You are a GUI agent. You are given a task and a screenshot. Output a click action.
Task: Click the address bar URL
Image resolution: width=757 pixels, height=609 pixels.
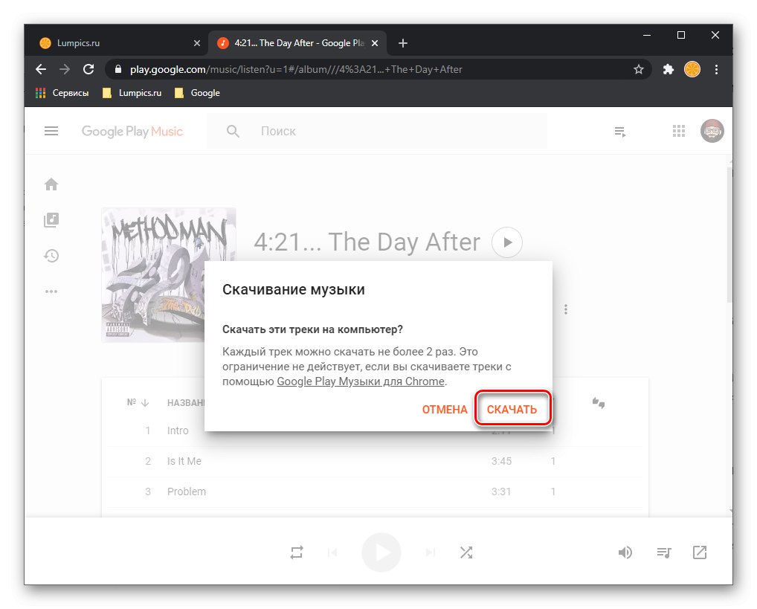coord(296,69)
